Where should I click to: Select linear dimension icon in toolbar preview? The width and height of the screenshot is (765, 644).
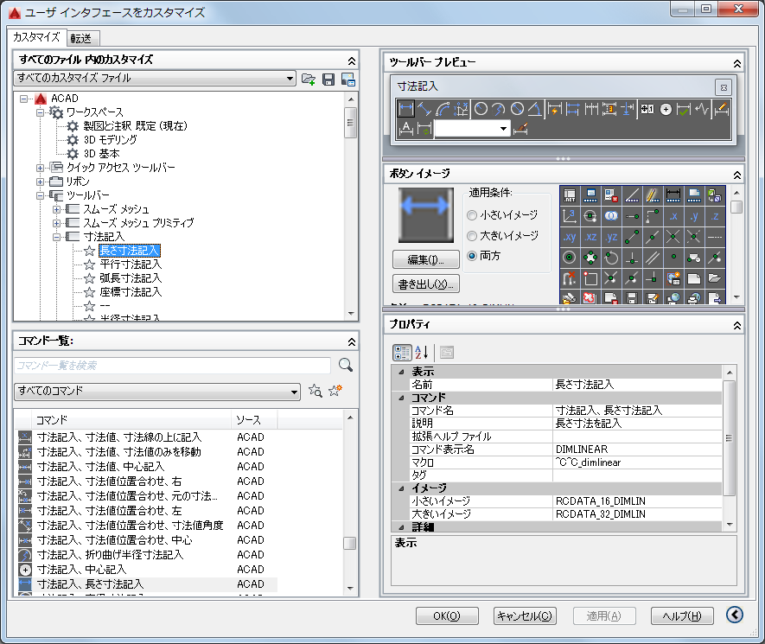click(x=406, y=109)
